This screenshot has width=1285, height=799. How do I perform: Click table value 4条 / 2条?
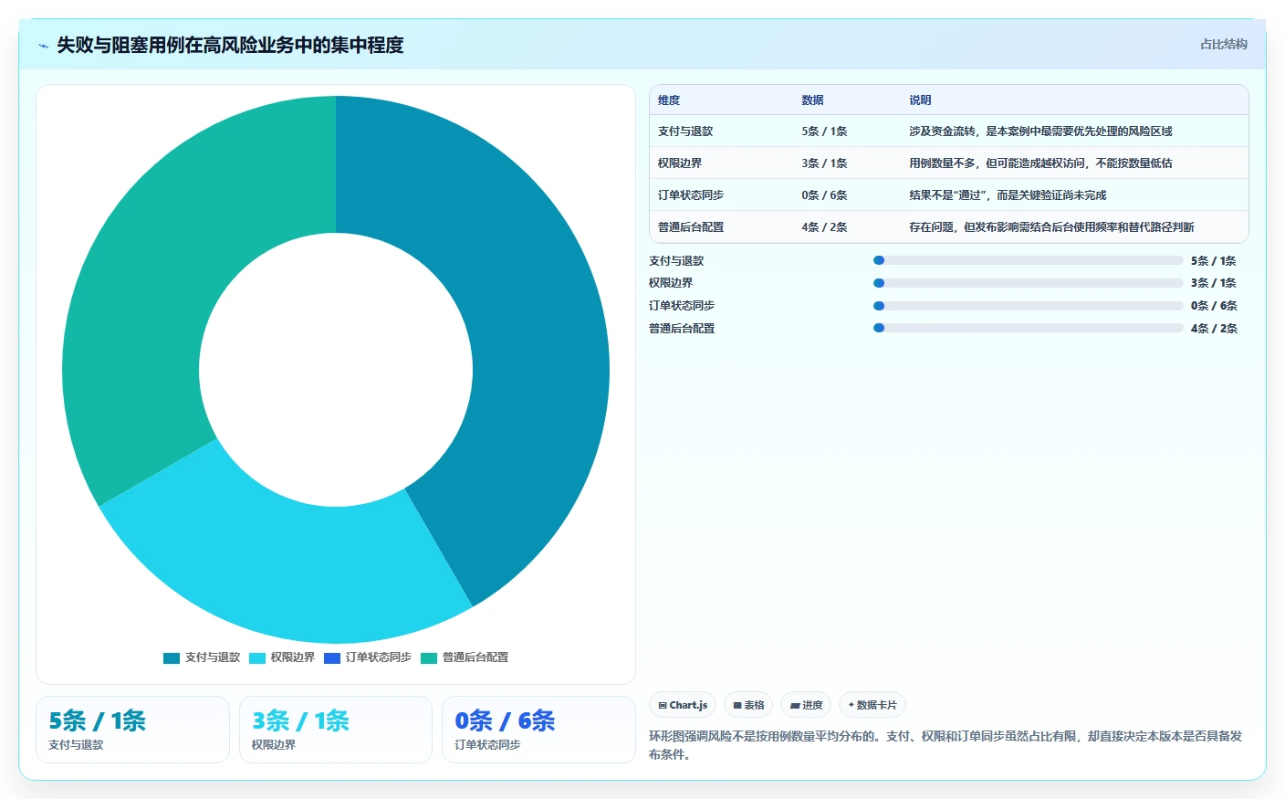(824, 227)
